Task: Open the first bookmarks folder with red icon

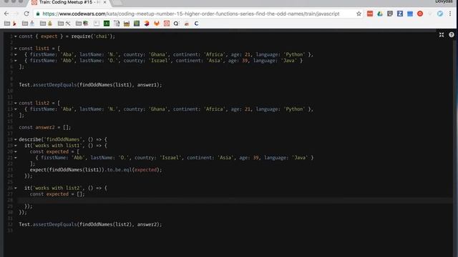Action: [x=10, y=24]
